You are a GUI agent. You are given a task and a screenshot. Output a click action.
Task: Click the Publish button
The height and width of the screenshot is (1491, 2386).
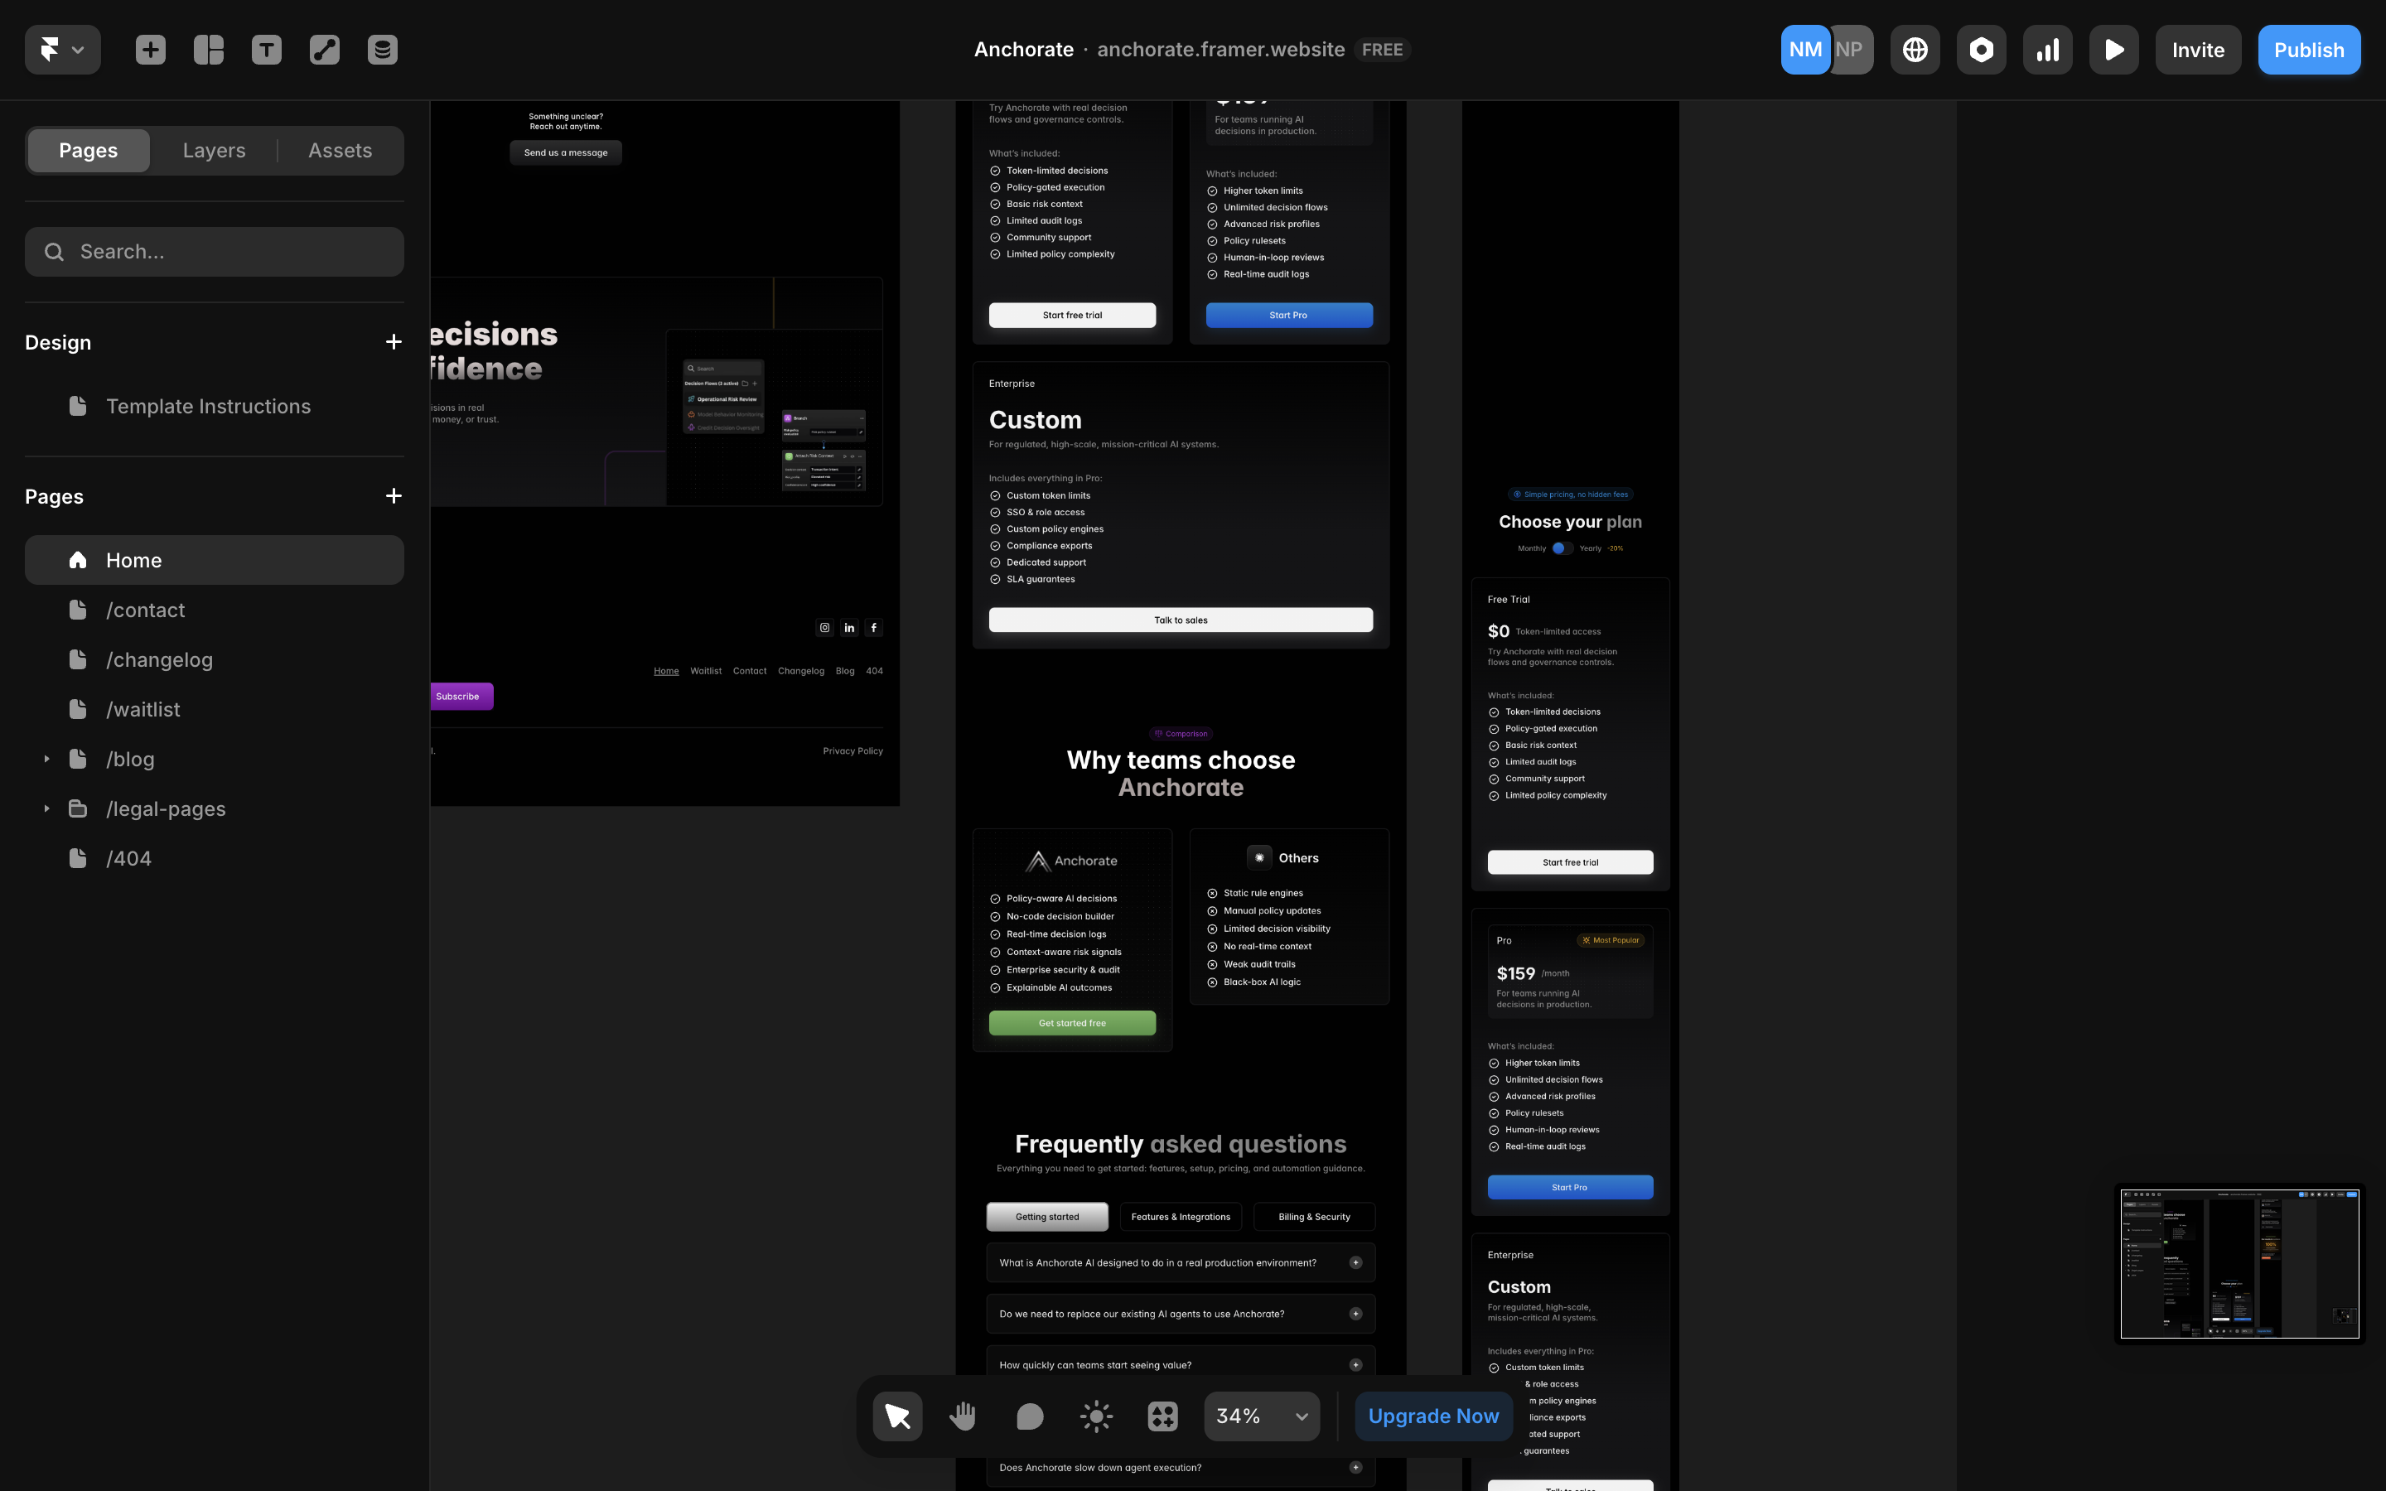(2309, 48)
